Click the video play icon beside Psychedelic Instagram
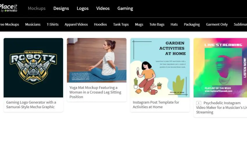This screenshot has width=247, height=142. click(198, 103)
